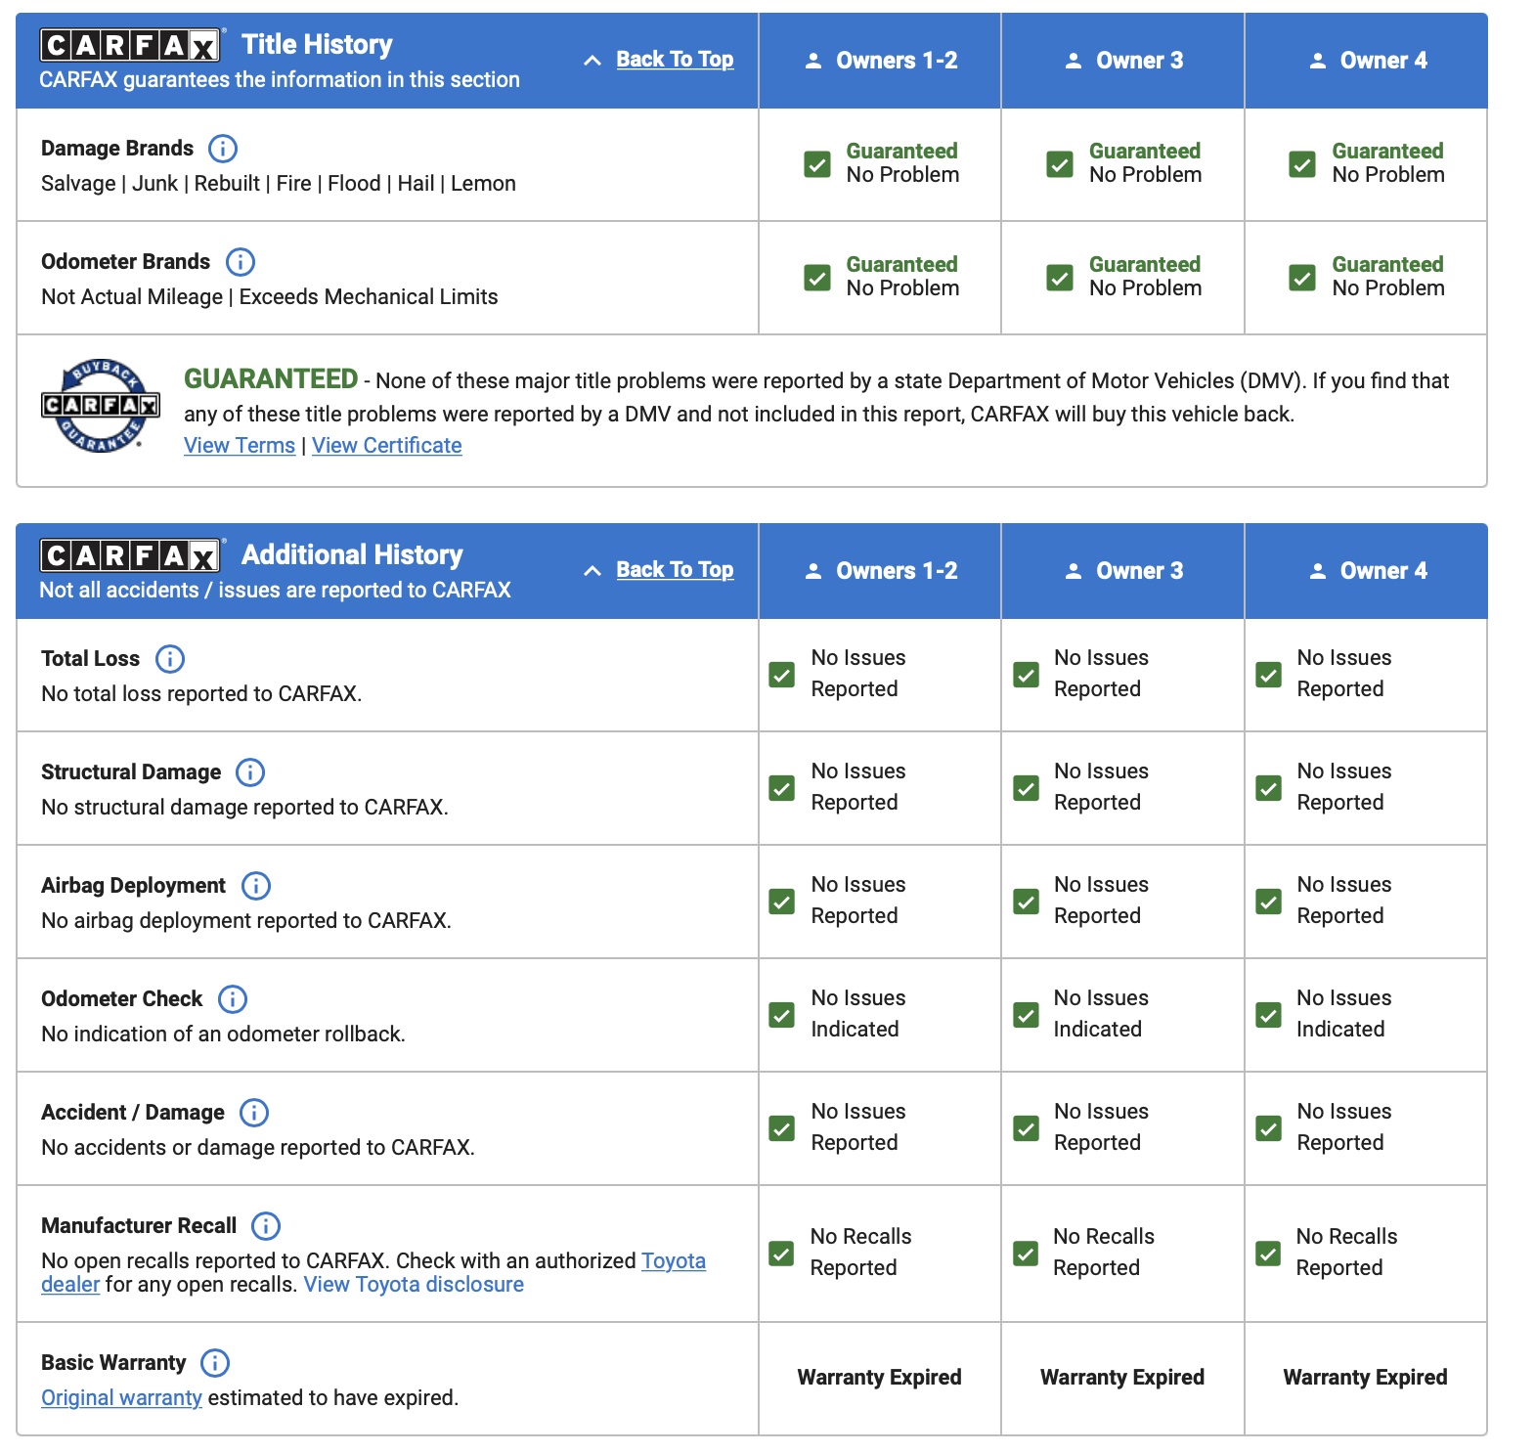This screenshot has height=1453, width=1535.
Task: Collapse Additional History using chevron arrow
Action: (x=592, y=571)
